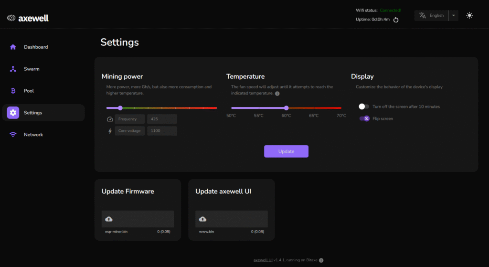
Task: Click the upload cloud icon for esp-miner.bin
Action: (109, 219)
